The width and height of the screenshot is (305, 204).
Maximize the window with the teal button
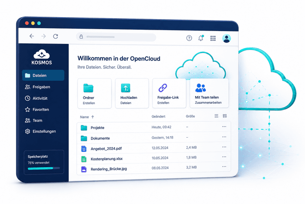pyautogui.click(x=39, y=23)
